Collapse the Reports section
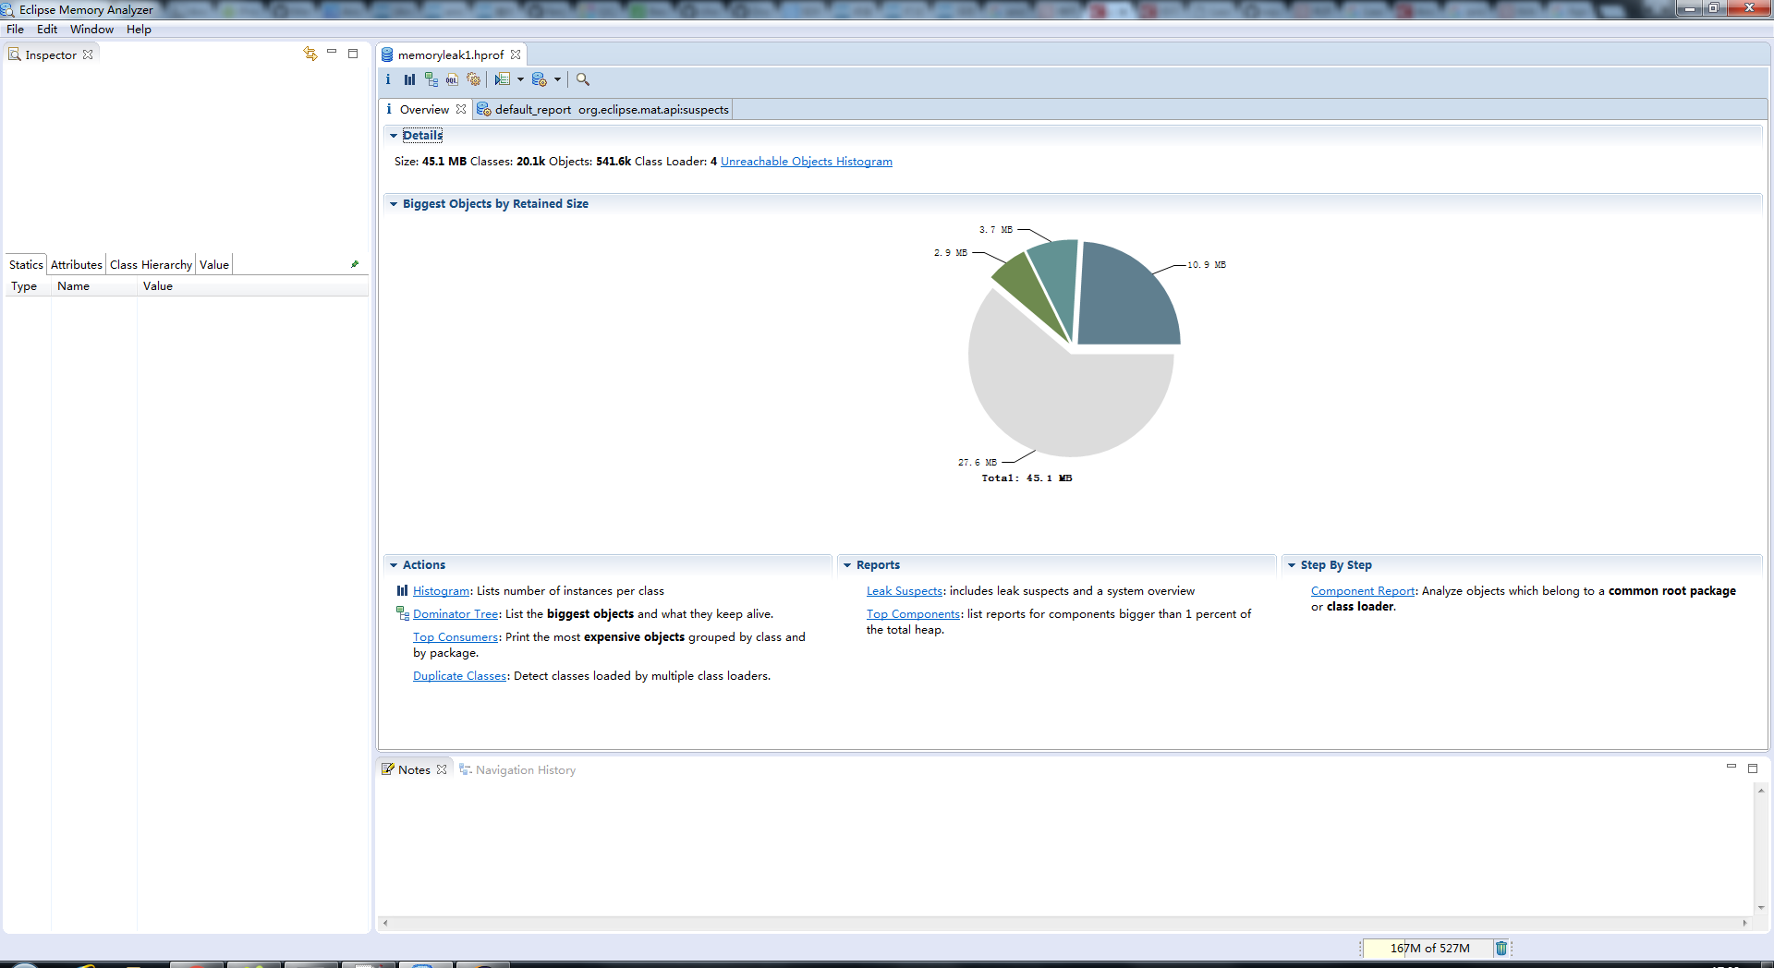This screenshot has height=968, width=1774. click(x=847, y=565)
